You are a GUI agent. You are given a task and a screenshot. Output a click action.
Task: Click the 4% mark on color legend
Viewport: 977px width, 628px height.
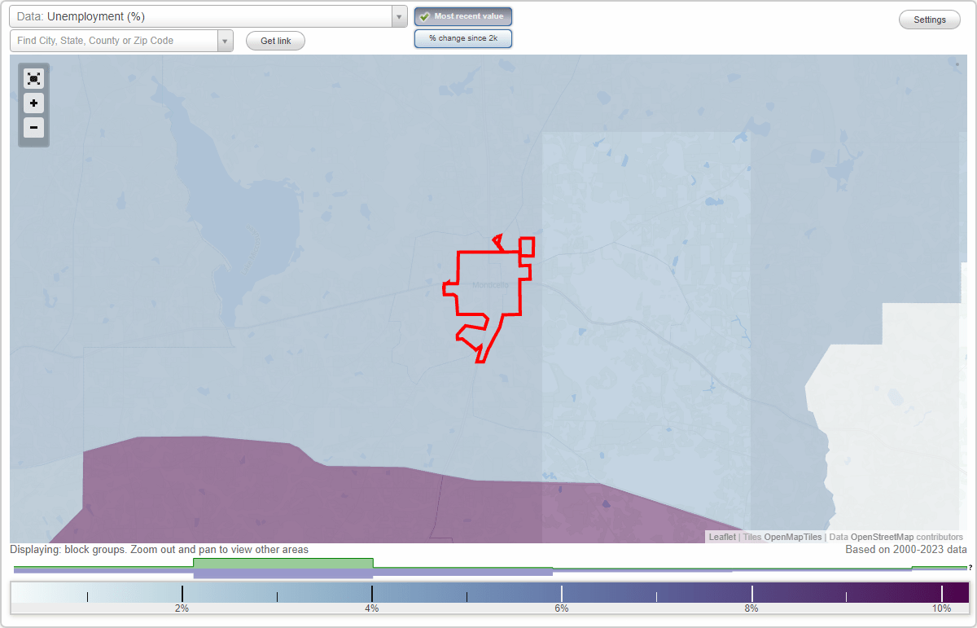372,608
